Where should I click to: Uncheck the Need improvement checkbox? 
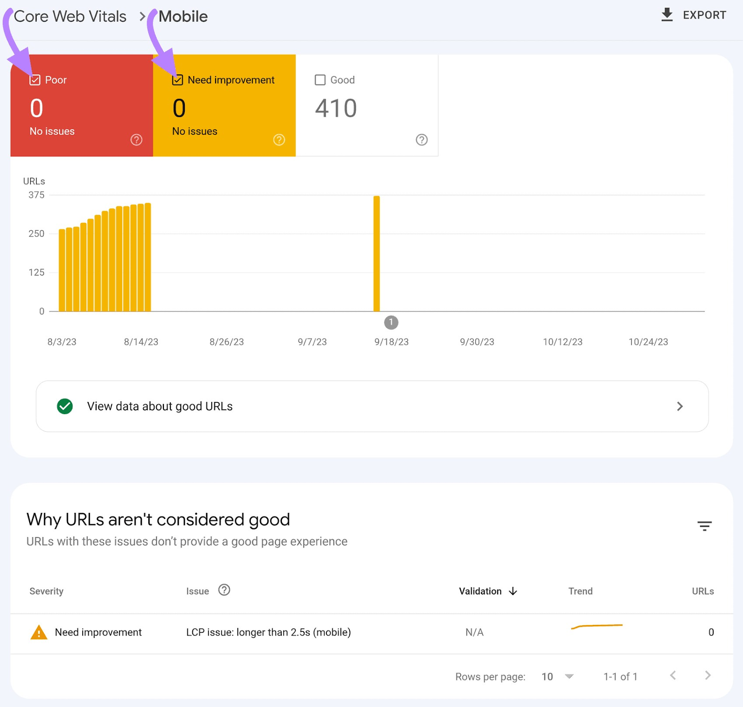(x=177, y=80)
